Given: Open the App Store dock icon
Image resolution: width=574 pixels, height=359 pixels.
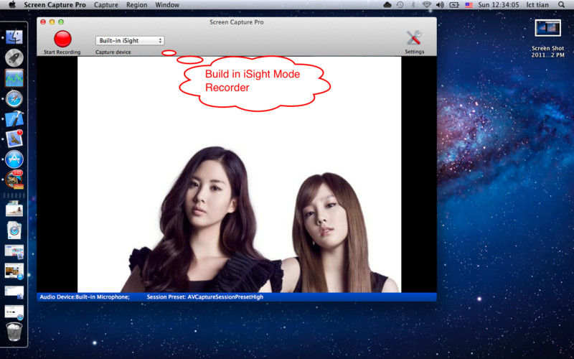Looking at the screenshot, I should point(14,159).
